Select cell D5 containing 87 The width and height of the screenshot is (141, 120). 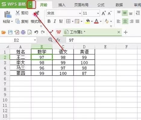click(84, 73)
